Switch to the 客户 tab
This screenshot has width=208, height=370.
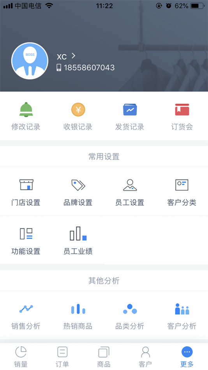(145, 356)
